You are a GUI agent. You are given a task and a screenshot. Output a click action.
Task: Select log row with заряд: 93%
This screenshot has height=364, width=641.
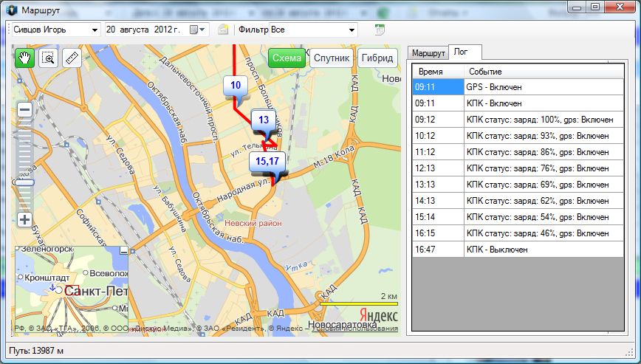tap(518, 136)
